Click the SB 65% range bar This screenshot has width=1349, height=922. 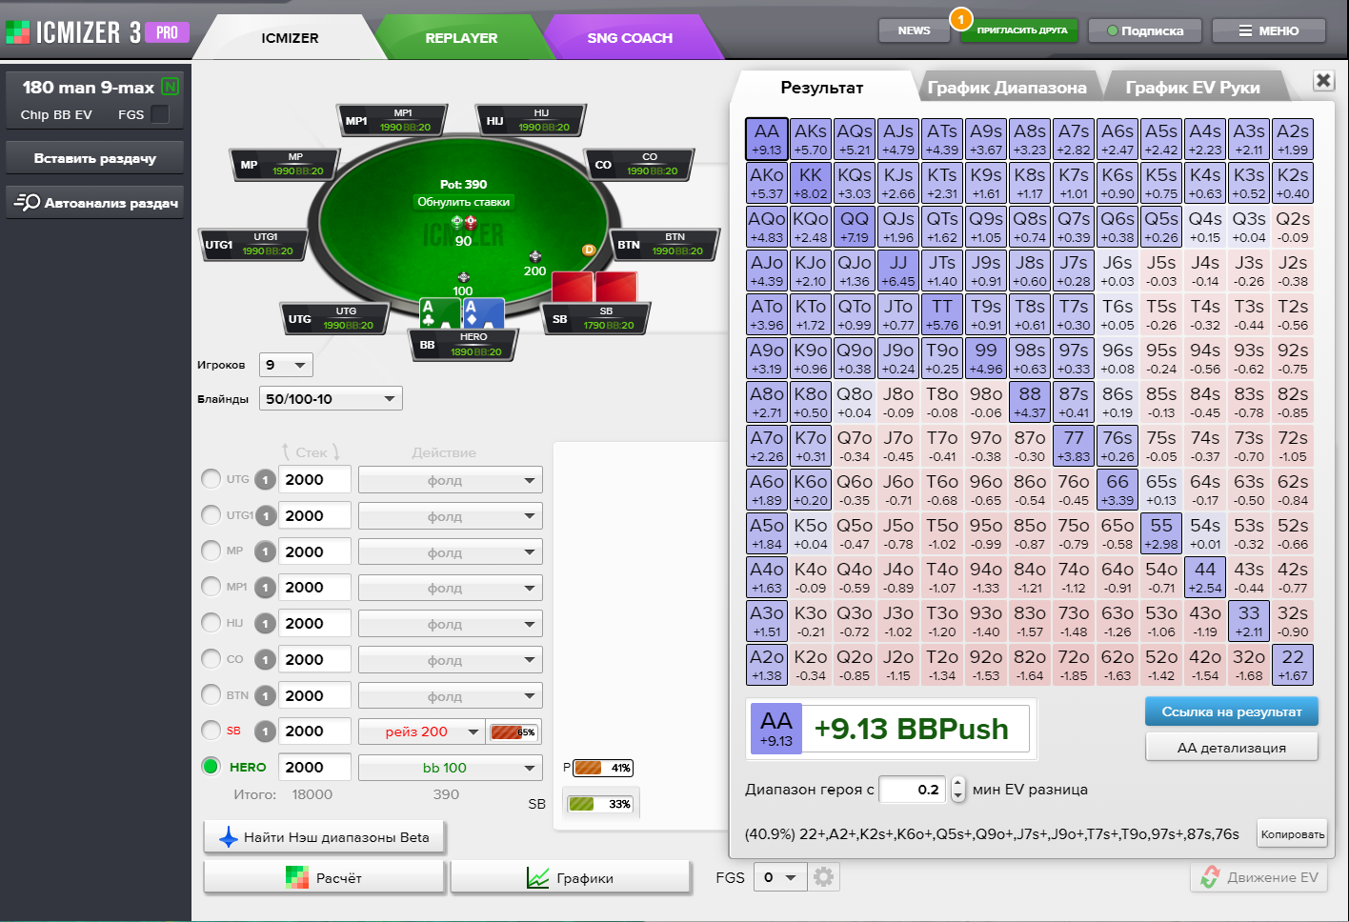(513, 732)
